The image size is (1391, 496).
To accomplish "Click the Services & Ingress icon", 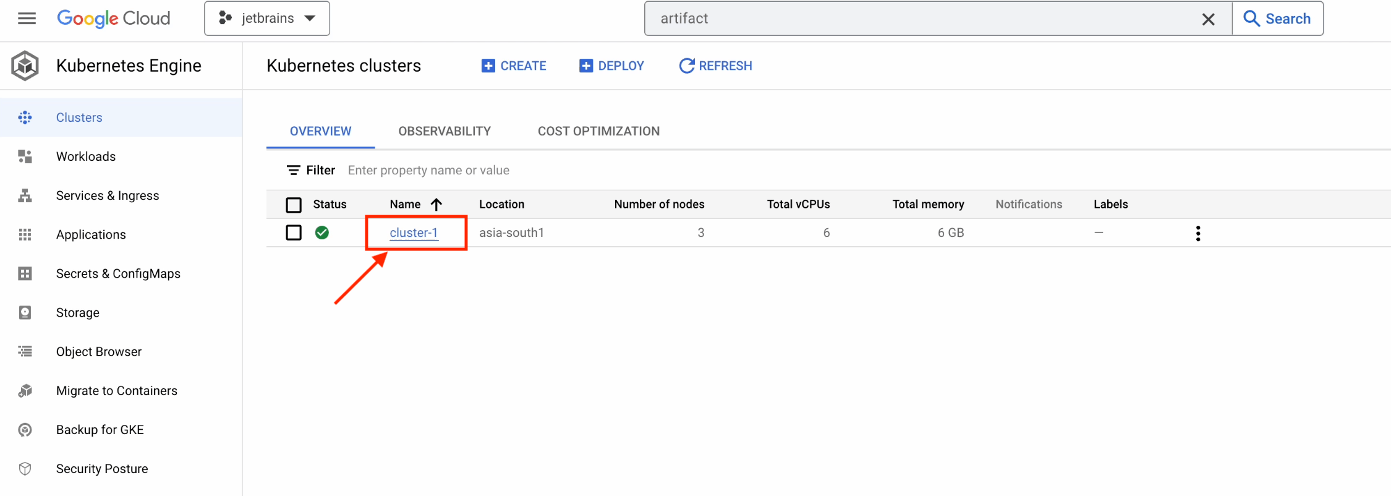I will (25, 195).
